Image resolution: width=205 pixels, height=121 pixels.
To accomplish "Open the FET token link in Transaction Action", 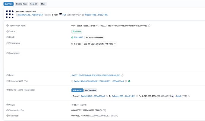I will tap(64, 15).
